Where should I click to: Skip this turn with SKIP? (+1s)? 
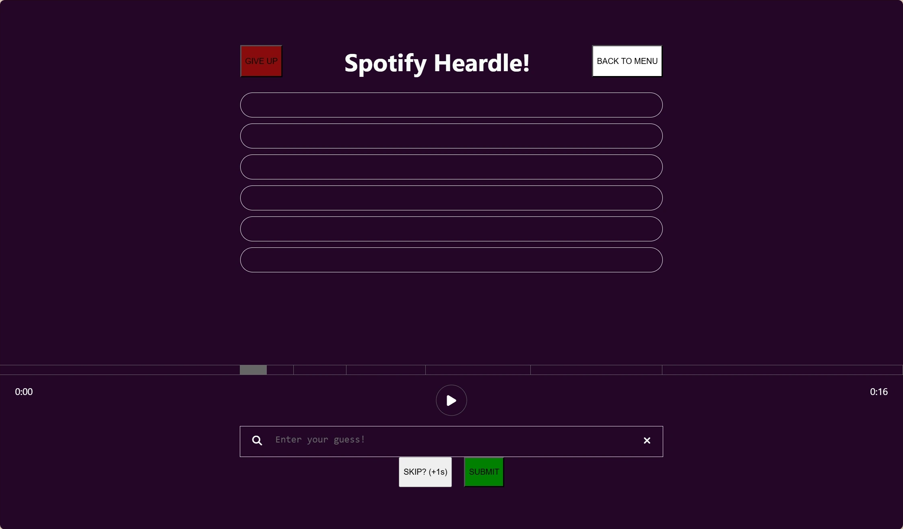tap(425, 472)
